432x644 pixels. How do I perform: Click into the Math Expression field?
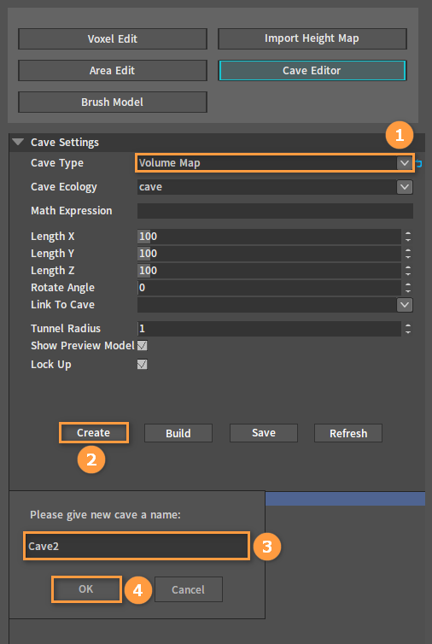click(275, 211)
